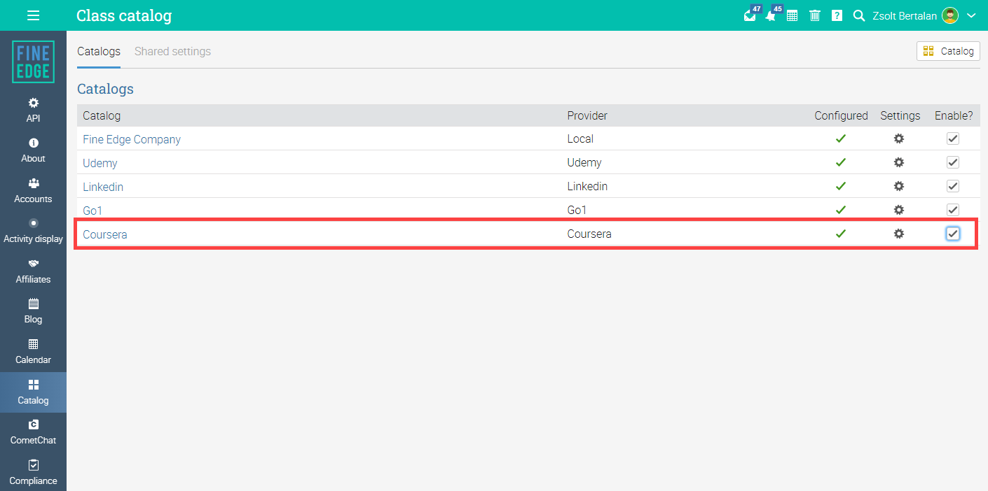Toggle Enable checkbox for Udemy

coord(953,162)
